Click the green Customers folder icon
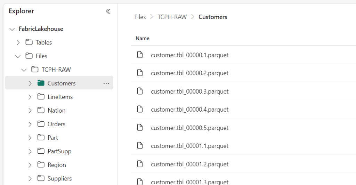The image size is (356, 185). click(x=41, y=83)
